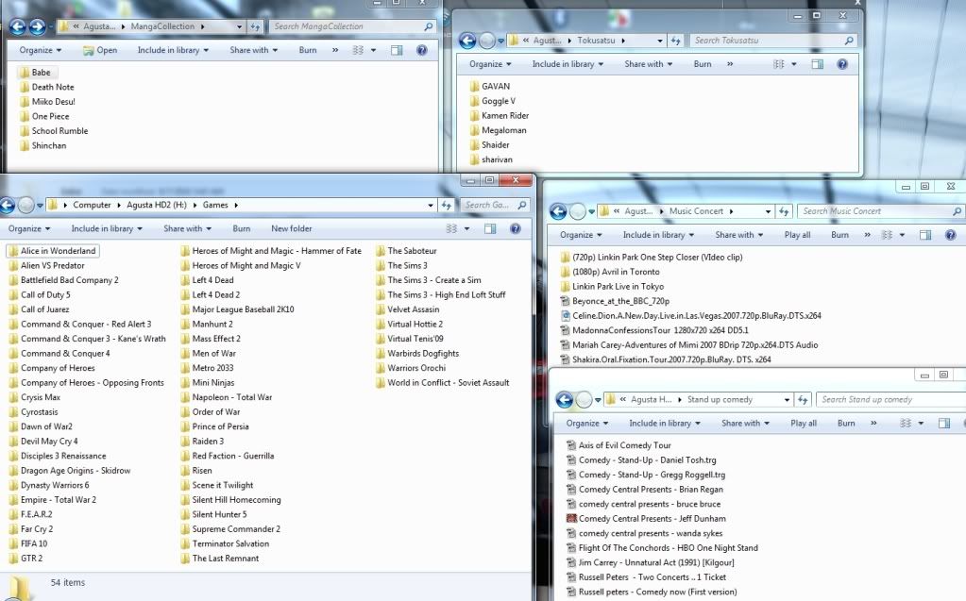The height and width of the screenshot is (601, 966).
Task: Click the help icon in MangaCollection window
Action: [x=421, y=51]
